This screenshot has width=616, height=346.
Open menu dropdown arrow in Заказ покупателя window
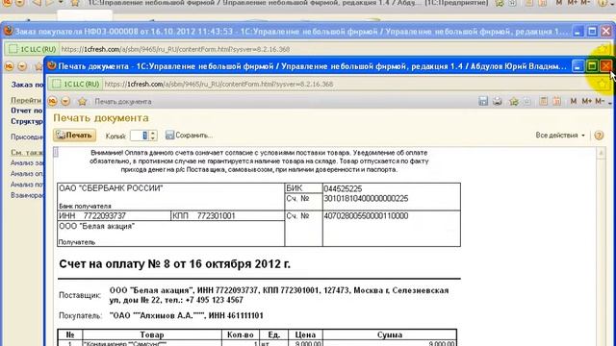(x=22, y=66)
